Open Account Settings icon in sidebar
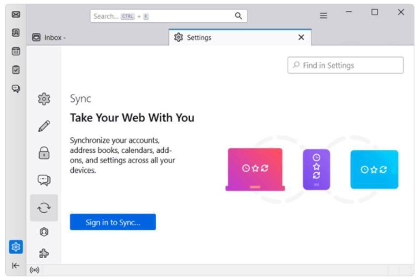This screenshot has width=419, height=280. point(44,232)
